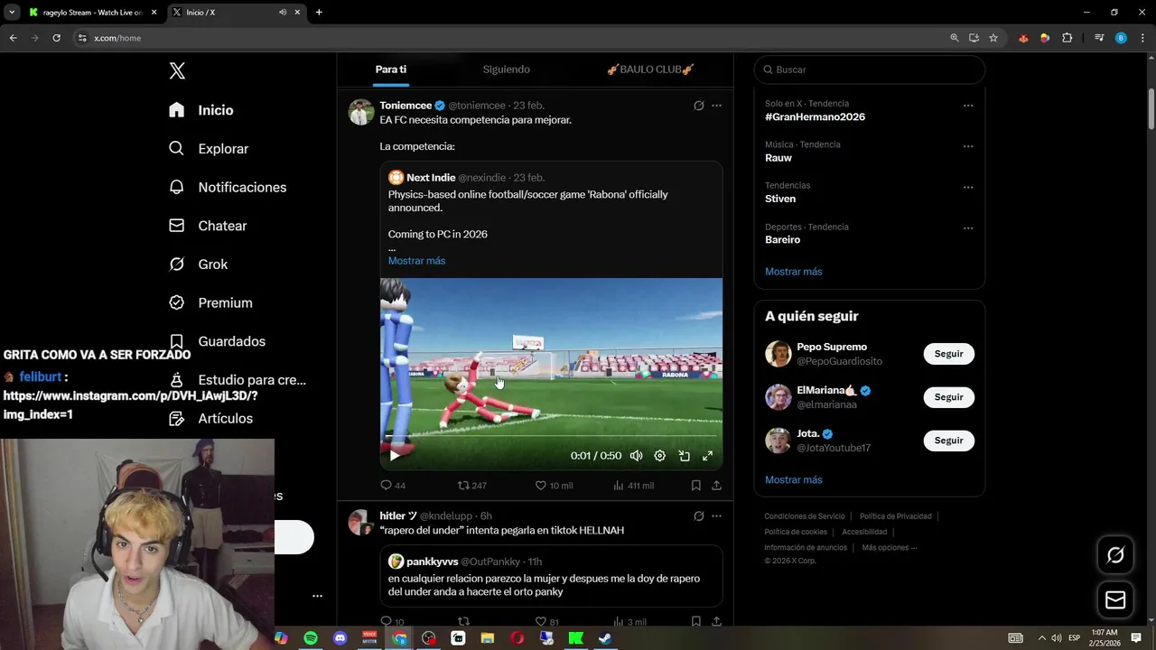Open more options on kndelupp post

click(x=716, y=516)
